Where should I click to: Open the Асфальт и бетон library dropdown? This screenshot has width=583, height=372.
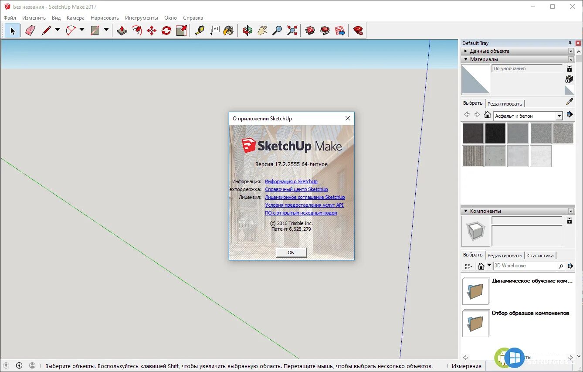[559, 116]
